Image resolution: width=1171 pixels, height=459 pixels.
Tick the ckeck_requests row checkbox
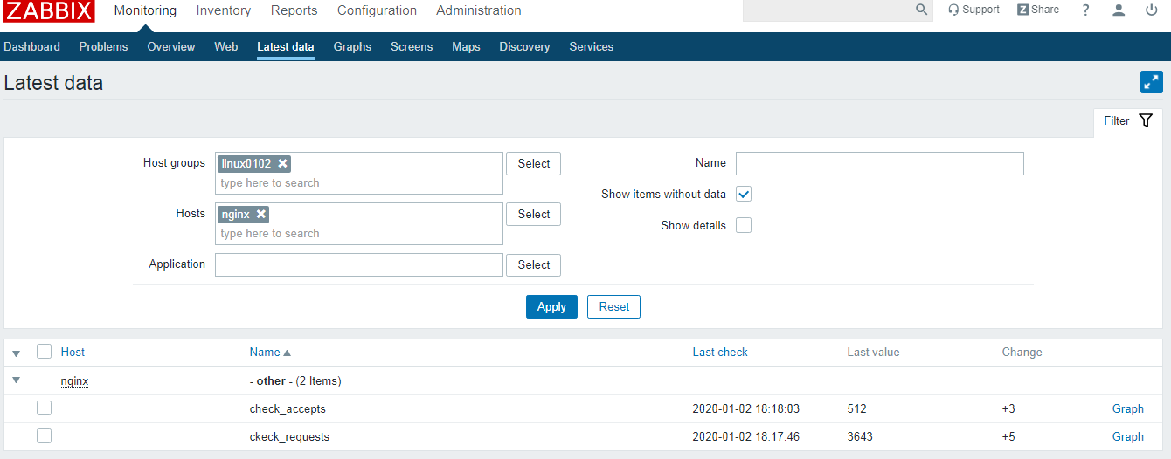pos(44,435)
